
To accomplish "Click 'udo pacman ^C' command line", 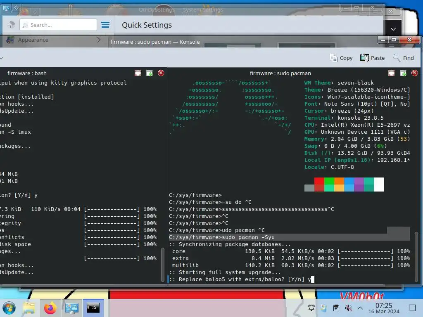I will click(216, 230).
